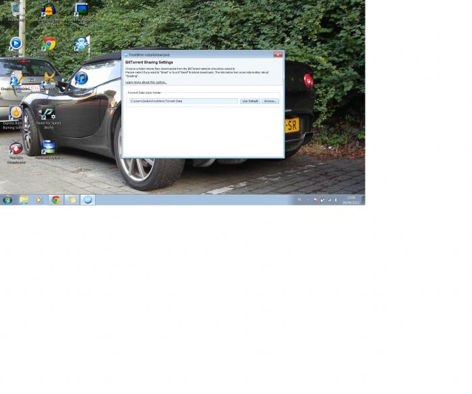This screenshot has height=394, width=472.
Task: Open the golden X desktop shortcut
Action: (x=49, y=79)
